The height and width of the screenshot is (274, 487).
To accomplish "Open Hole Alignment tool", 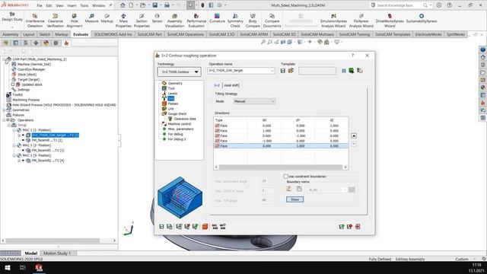I will (x=75, y=21).
